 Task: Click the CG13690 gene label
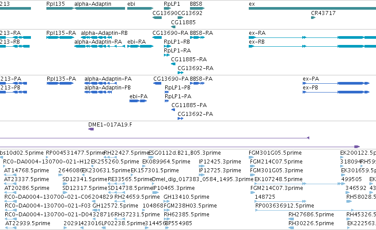click(165, 13)
